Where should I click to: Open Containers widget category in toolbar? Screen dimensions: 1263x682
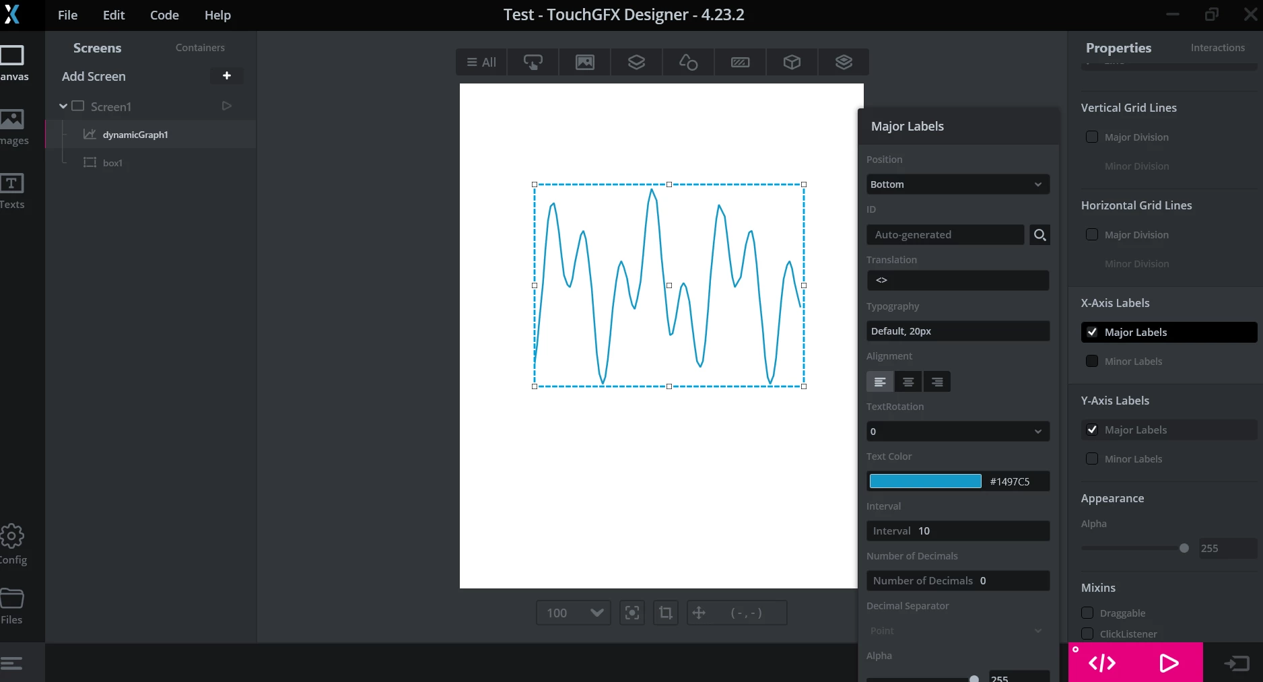click(637, 62)
